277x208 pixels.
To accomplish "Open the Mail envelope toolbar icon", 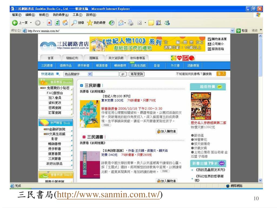I will [x=121, y=23].
